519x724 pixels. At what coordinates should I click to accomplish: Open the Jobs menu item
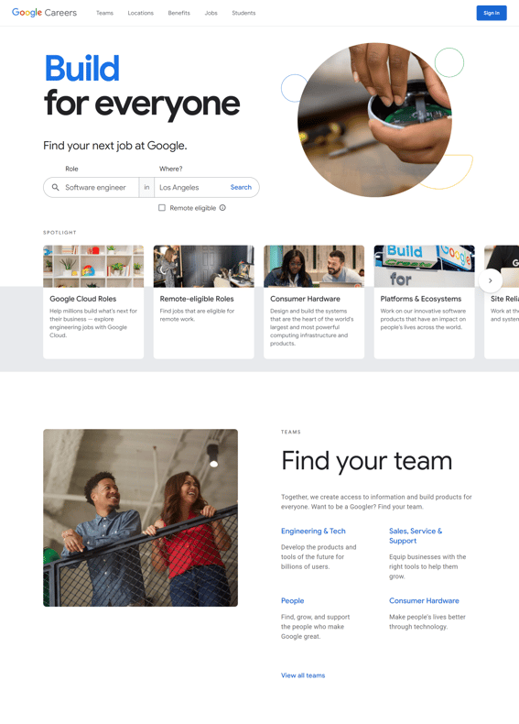pos(211,13)
